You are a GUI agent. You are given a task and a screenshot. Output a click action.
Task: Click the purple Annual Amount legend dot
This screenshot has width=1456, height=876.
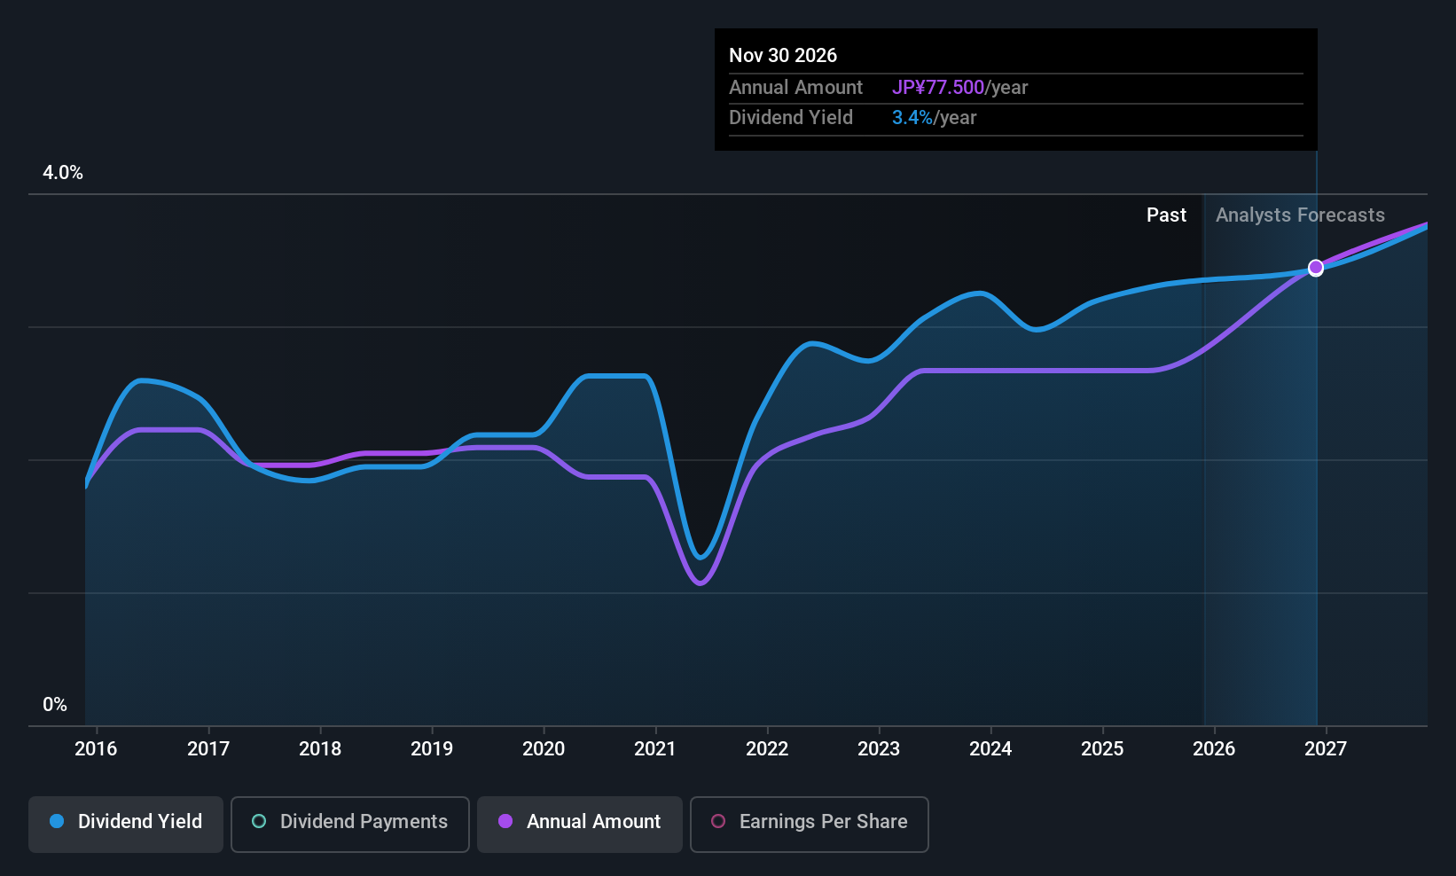(505, 822)
